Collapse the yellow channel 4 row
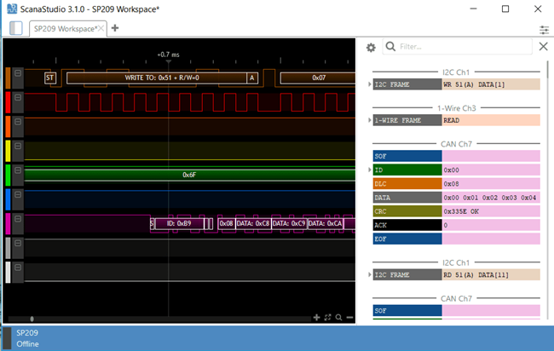Viewport: 554px width, 351px height. tap(18, 147)
